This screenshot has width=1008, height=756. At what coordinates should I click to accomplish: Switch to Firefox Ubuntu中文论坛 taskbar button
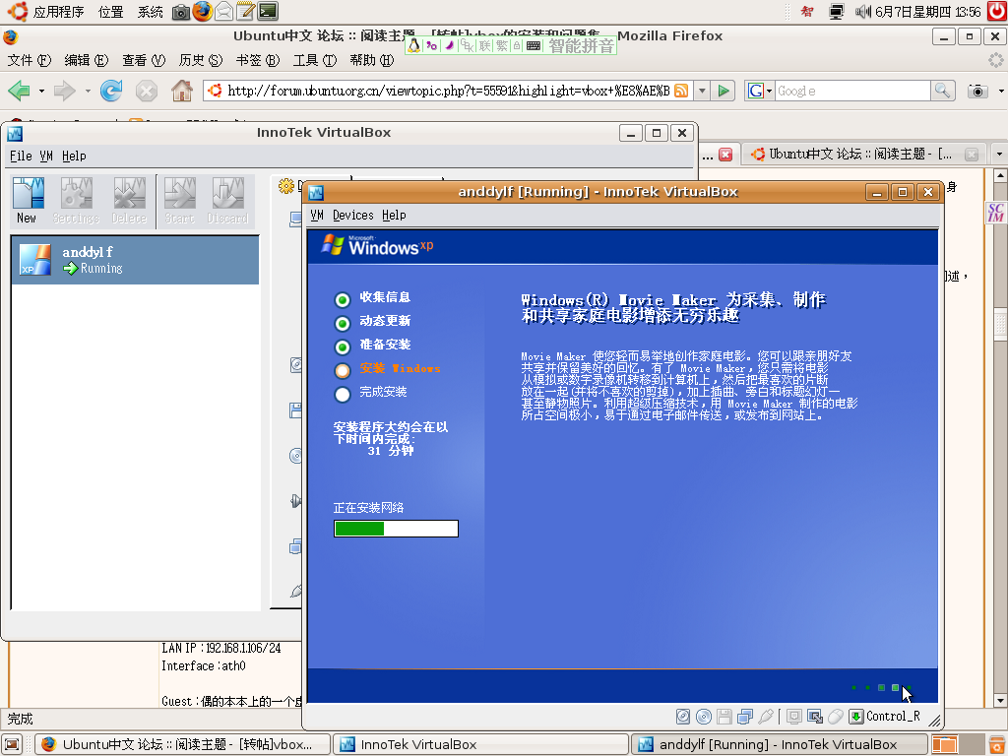(x=182, y=744)
